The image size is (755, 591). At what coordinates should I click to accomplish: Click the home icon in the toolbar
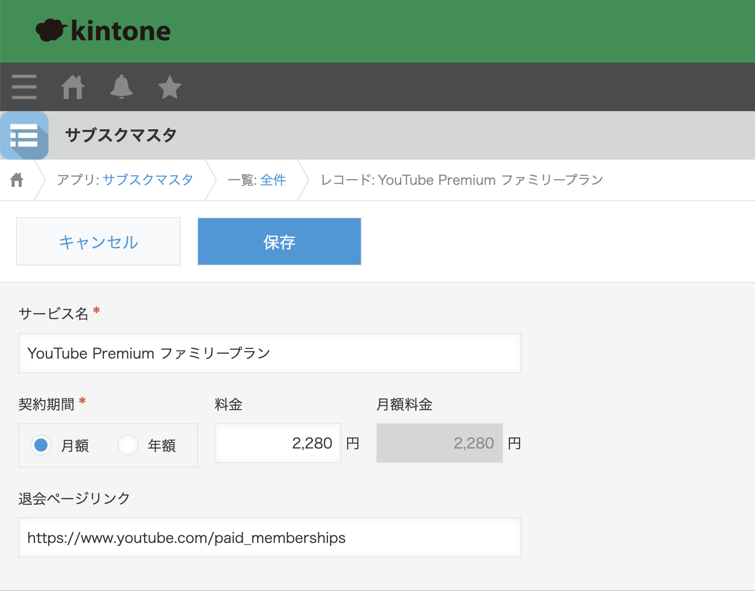[x=72, y=87]
